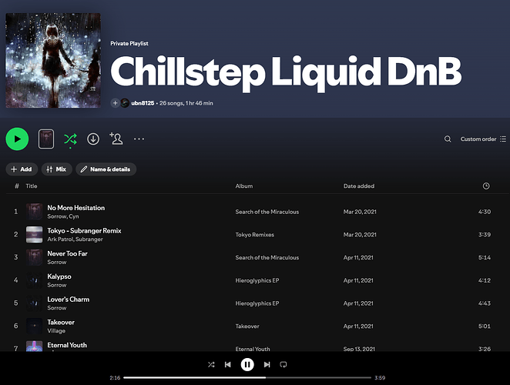The width and height of the screenshot is (510, 385).
Task: Click the clock duration column icon
Action: pos(486,186)
